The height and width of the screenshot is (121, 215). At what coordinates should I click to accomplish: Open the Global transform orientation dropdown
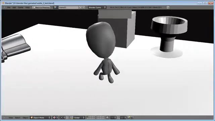79,118
